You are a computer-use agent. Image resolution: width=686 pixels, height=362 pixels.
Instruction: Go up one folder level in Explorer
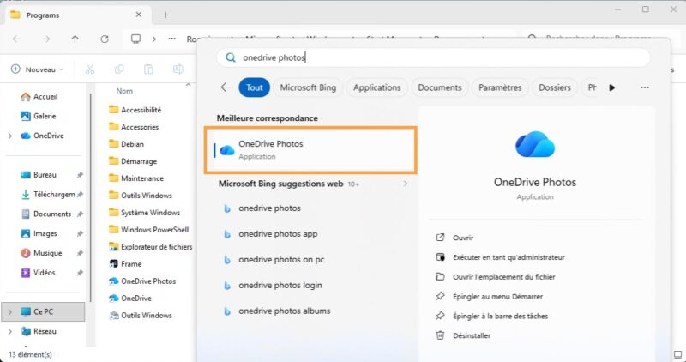(75, 39)
